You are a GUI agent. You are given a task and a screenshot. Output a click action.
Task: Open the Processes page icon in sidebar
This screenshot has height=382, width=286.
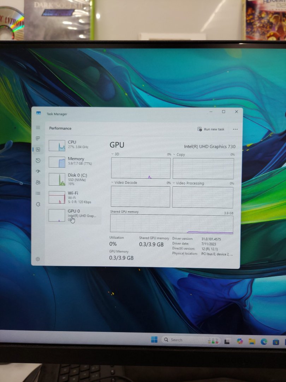[38, 138]
